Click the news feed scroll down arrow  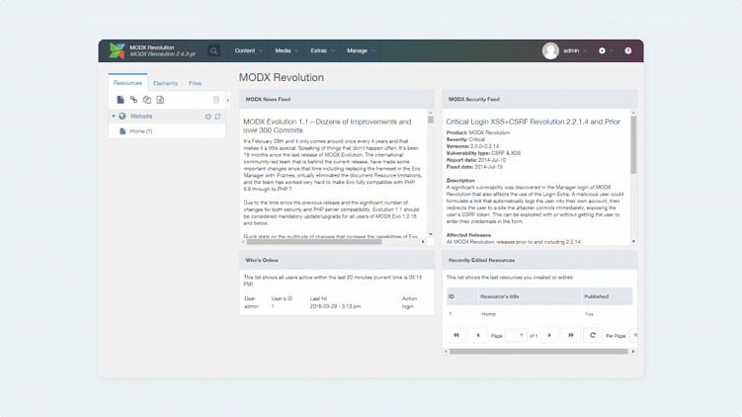431,234
